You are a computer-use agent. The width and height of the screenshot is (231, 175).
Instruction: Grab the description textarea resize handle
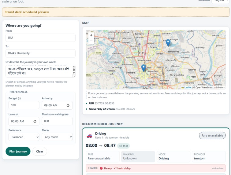pyautogui.click(x=74, y=76)
